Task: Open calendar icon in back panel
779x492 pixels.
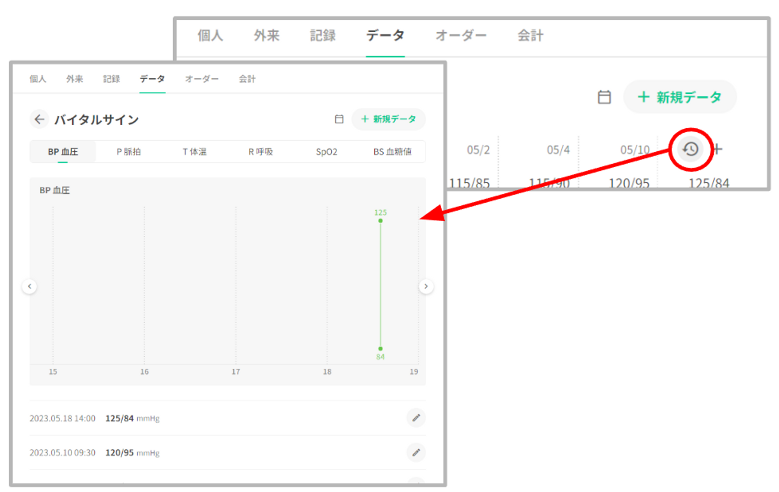Action: point(604,97)
